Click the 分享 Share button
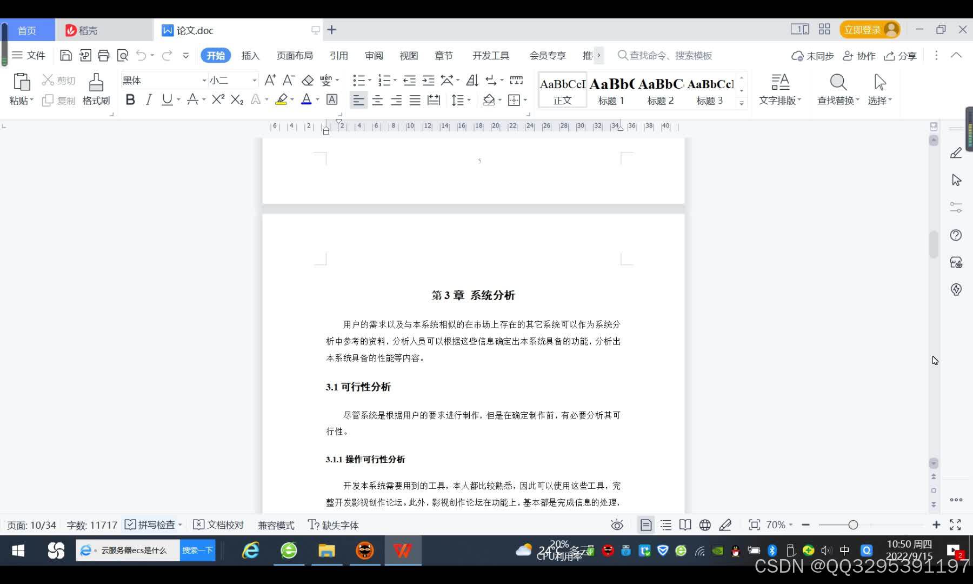 click(x=901, y=56)
